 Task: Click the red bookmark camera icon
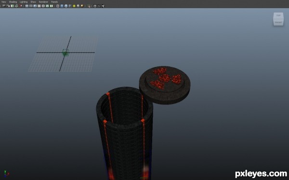[21, 6]
